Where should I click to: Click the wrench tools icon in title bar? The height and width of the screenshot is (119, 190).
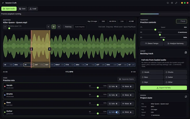(176, 3)
